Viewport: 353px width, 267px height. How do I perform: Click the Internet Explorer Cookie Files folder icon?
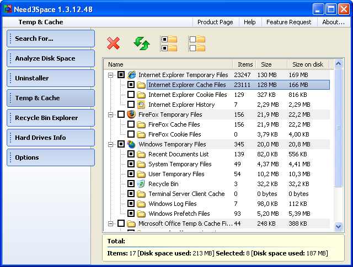pos(141,95)
